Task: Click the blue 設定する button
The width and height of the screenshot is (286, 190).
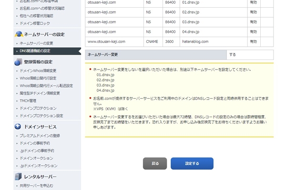Action: pos(192,163)
